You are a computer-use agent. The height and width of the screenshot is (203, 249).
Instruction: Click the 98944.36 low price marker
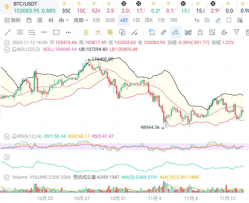point(150,127)
